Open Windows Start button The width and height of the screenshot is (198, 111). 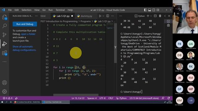tap(2, 102)
